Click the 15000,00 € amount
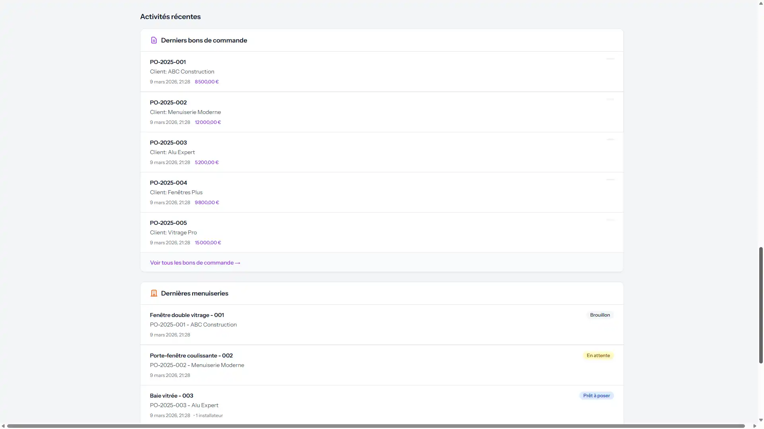This screenshot has width=764, height=429. click(208, 243)
